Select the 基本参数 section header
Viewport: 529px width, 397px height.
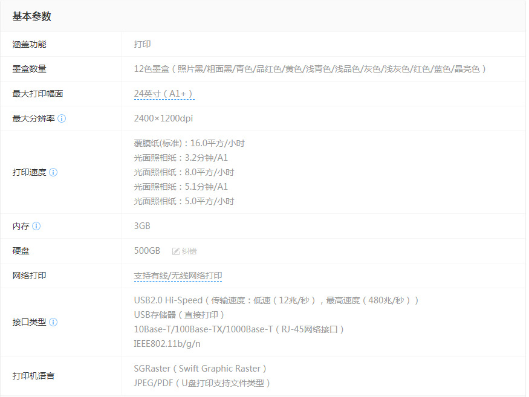pos(31,16)
